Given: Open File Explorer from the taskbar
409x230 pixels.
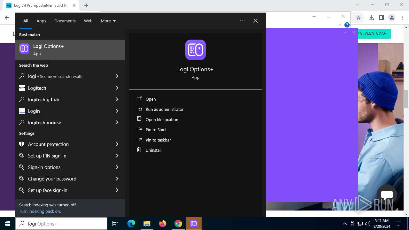Looking at the screenshot, I should pos(147,224).
